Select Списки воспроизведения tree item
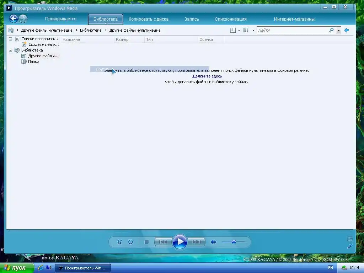This screenshot has height=273, width=364. coord(39,39)
